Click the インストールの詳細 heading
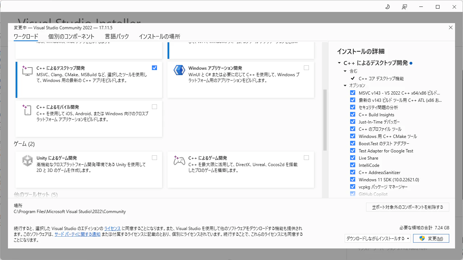Image resolution: width=463 pixels, height=260 pixels. [x=361, y=51]
